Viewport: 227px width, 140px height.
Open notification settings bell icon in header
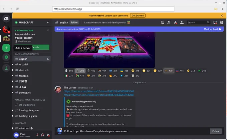pyautogui.click(x=169, y=23)
